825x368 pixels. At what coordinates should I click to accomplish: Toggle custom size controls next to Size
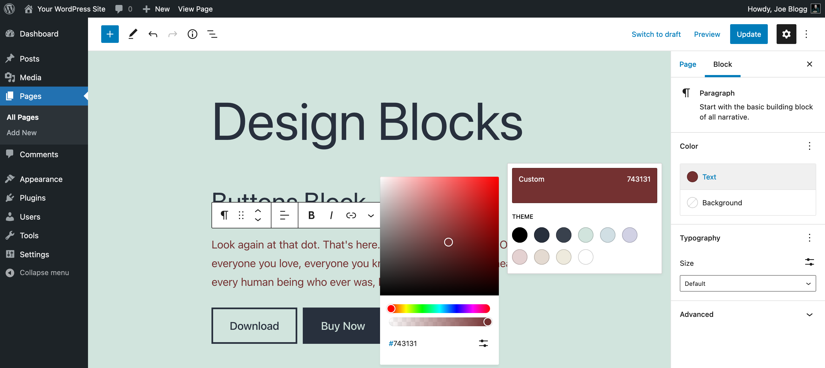pyautogui.click(x=809, y=262)
